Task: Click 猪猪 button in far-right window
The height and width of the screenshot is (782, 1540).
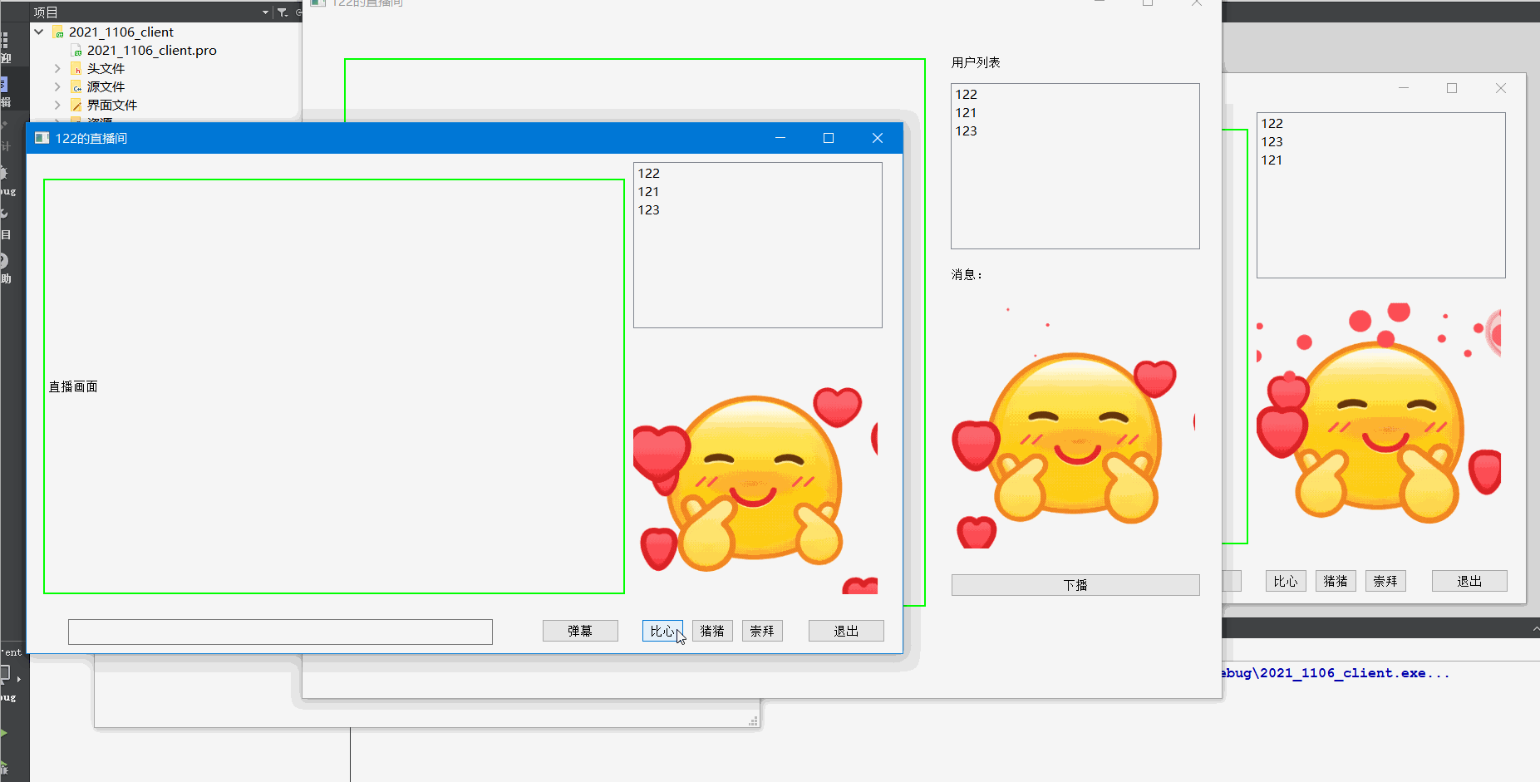Action: tap(1336, 581)
